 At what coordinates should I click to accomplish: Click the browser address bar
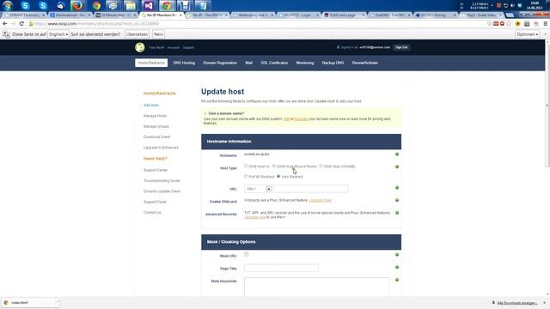[x=258, y=23]
